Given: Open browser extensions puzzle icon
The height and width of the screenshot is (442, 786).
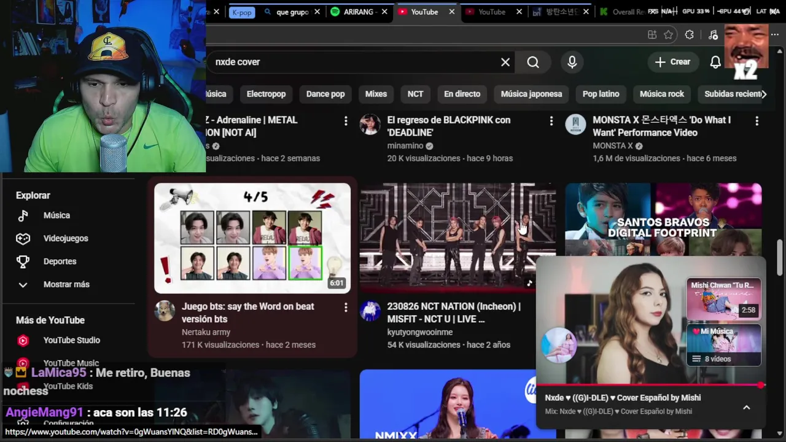Looking at the screenshot, I should click(689, 35).
